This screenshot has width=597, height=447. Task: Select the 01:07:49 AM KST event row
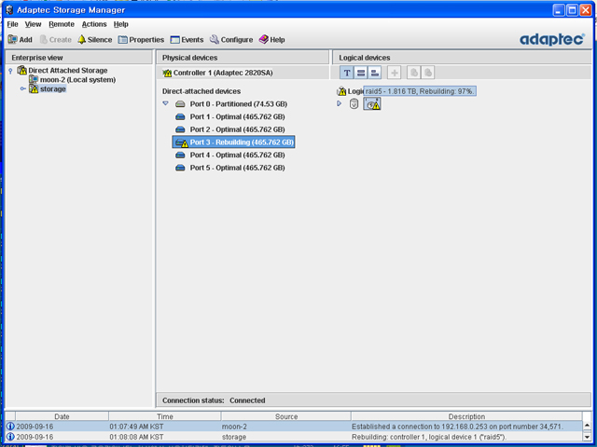294,427
